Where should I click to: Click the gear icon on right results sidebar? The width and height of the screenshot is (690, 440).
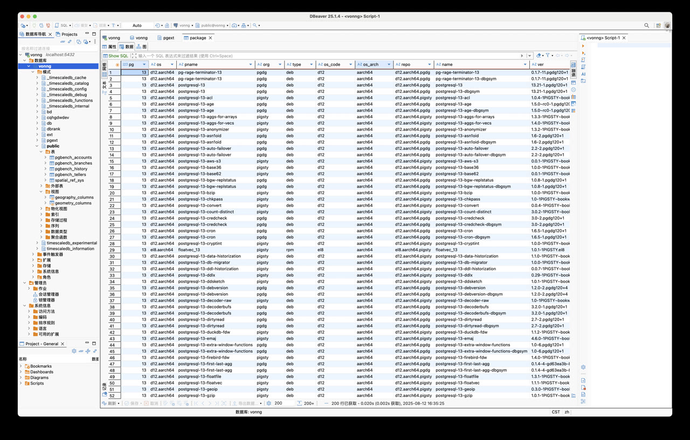coord(583,367)
